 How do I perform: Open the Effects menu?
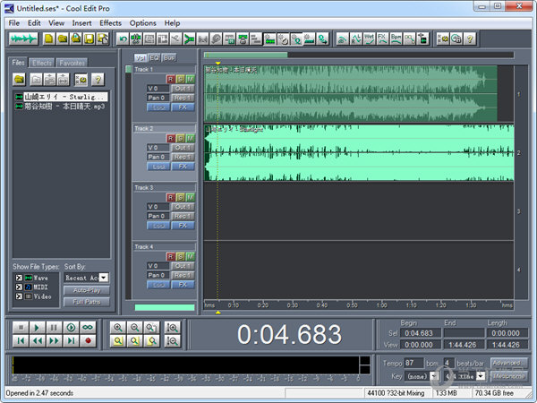(110, 23)
